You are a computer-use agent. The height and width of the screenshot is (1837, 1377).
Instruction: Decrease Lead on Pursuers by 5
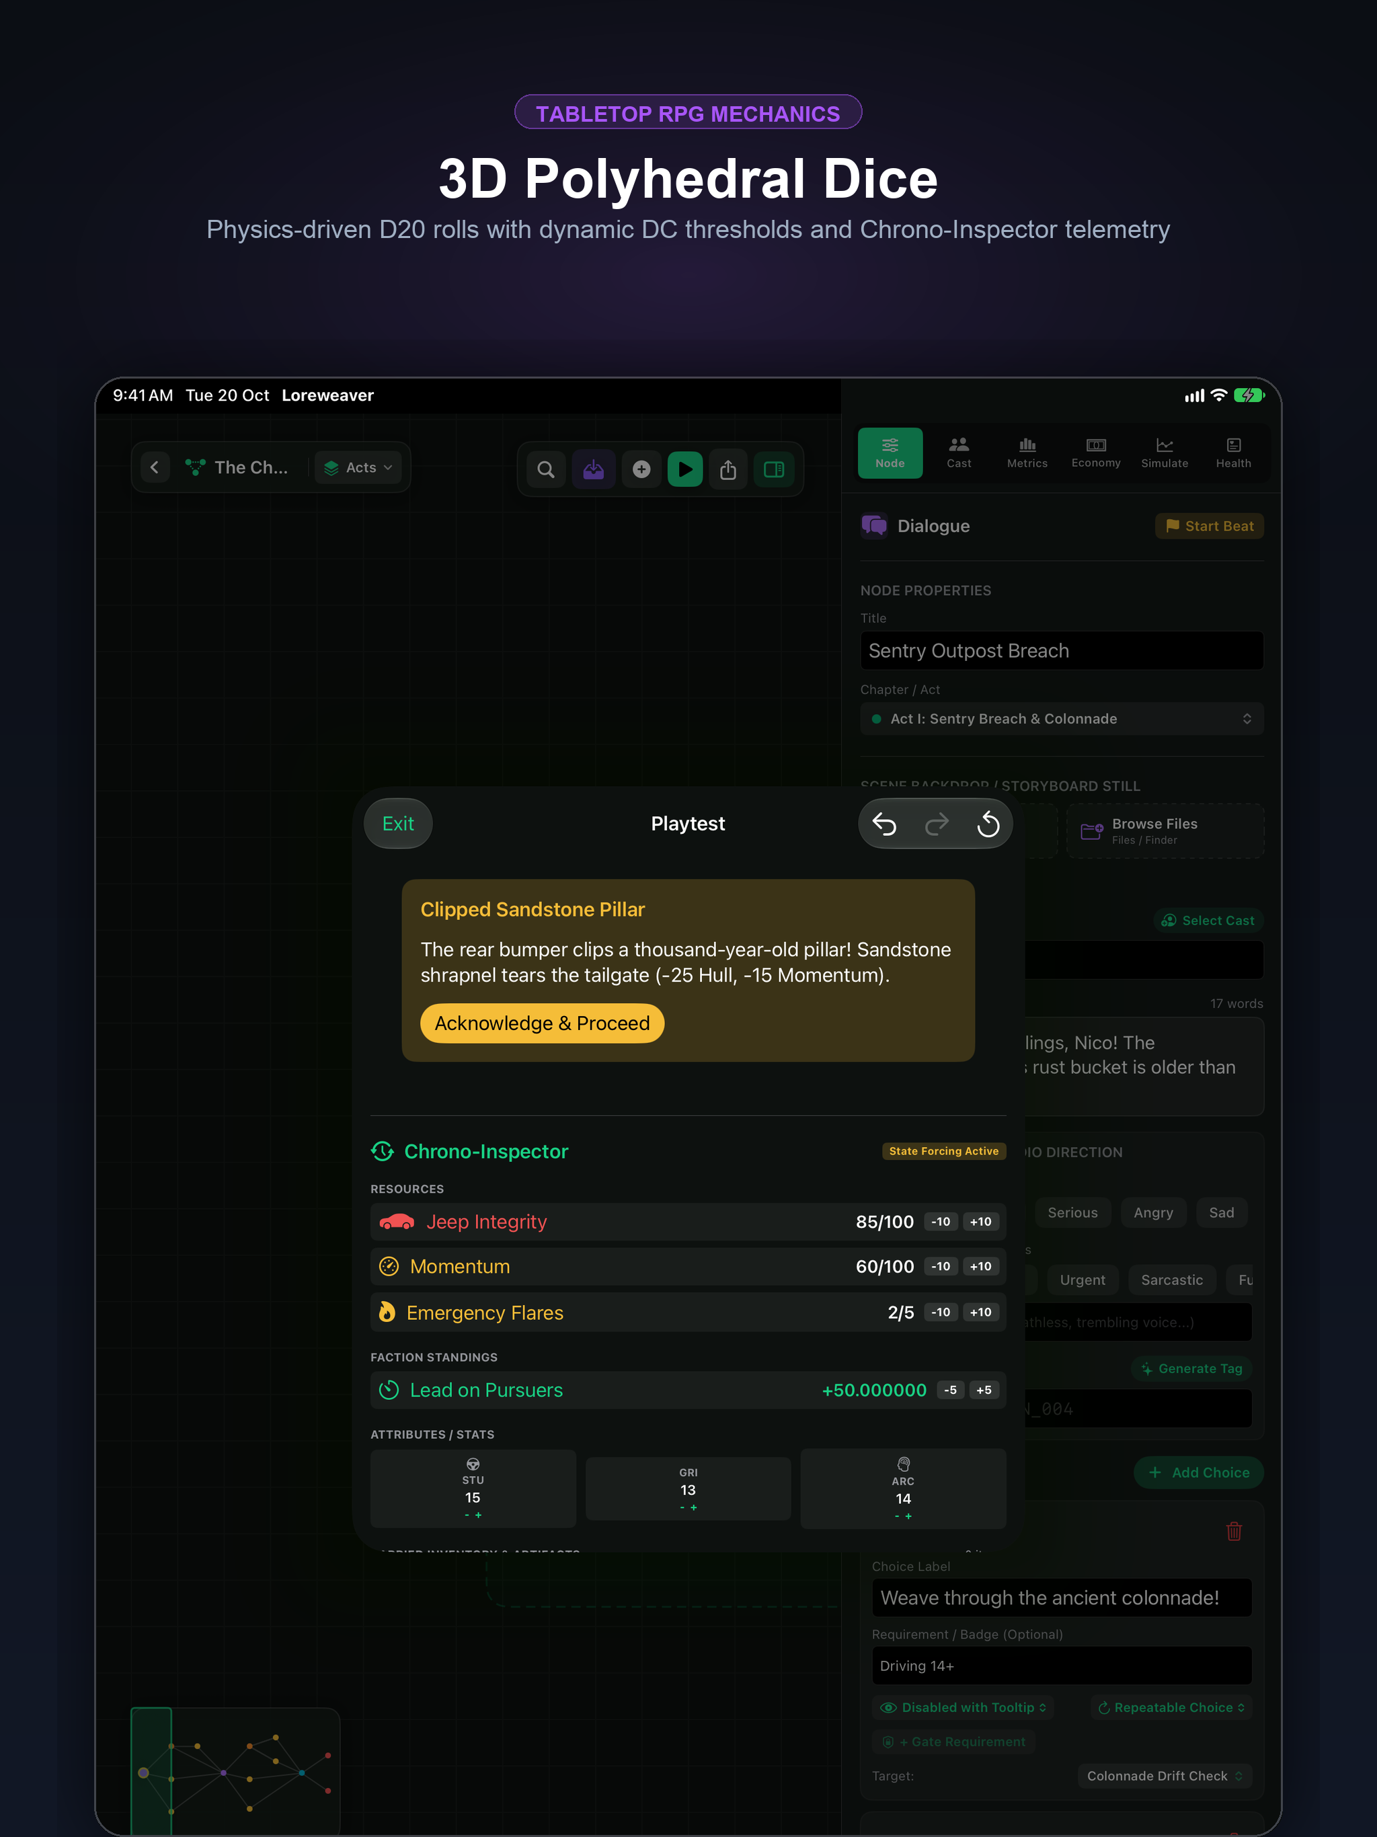click(x=950, y=1391)
